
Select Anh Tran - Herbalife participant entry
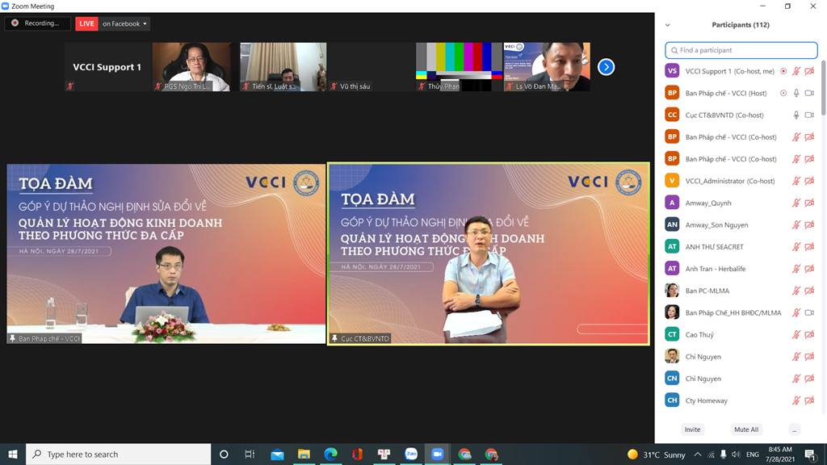coord(714,269)
